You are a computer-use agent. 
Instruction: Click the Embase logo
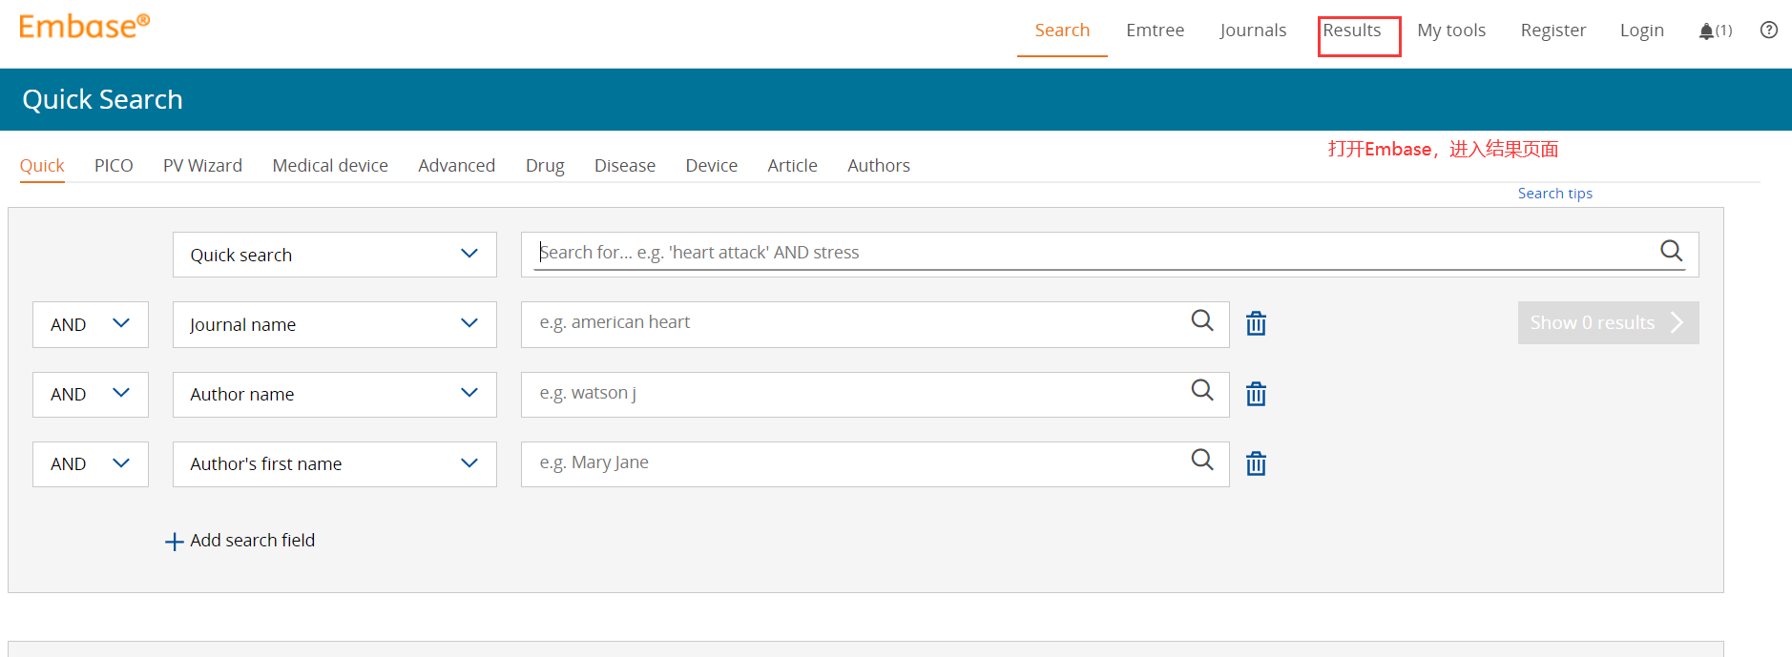click(84, 27)
